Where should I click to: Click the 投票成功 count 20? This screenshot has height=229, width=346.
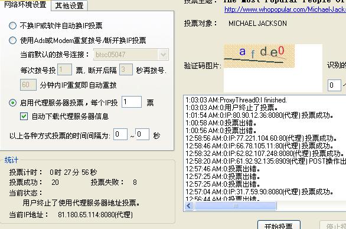[x=55, y=182]
